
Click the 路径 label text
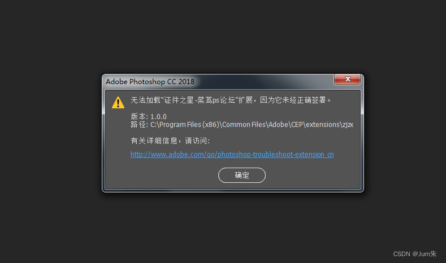click(x=138, y=124)
